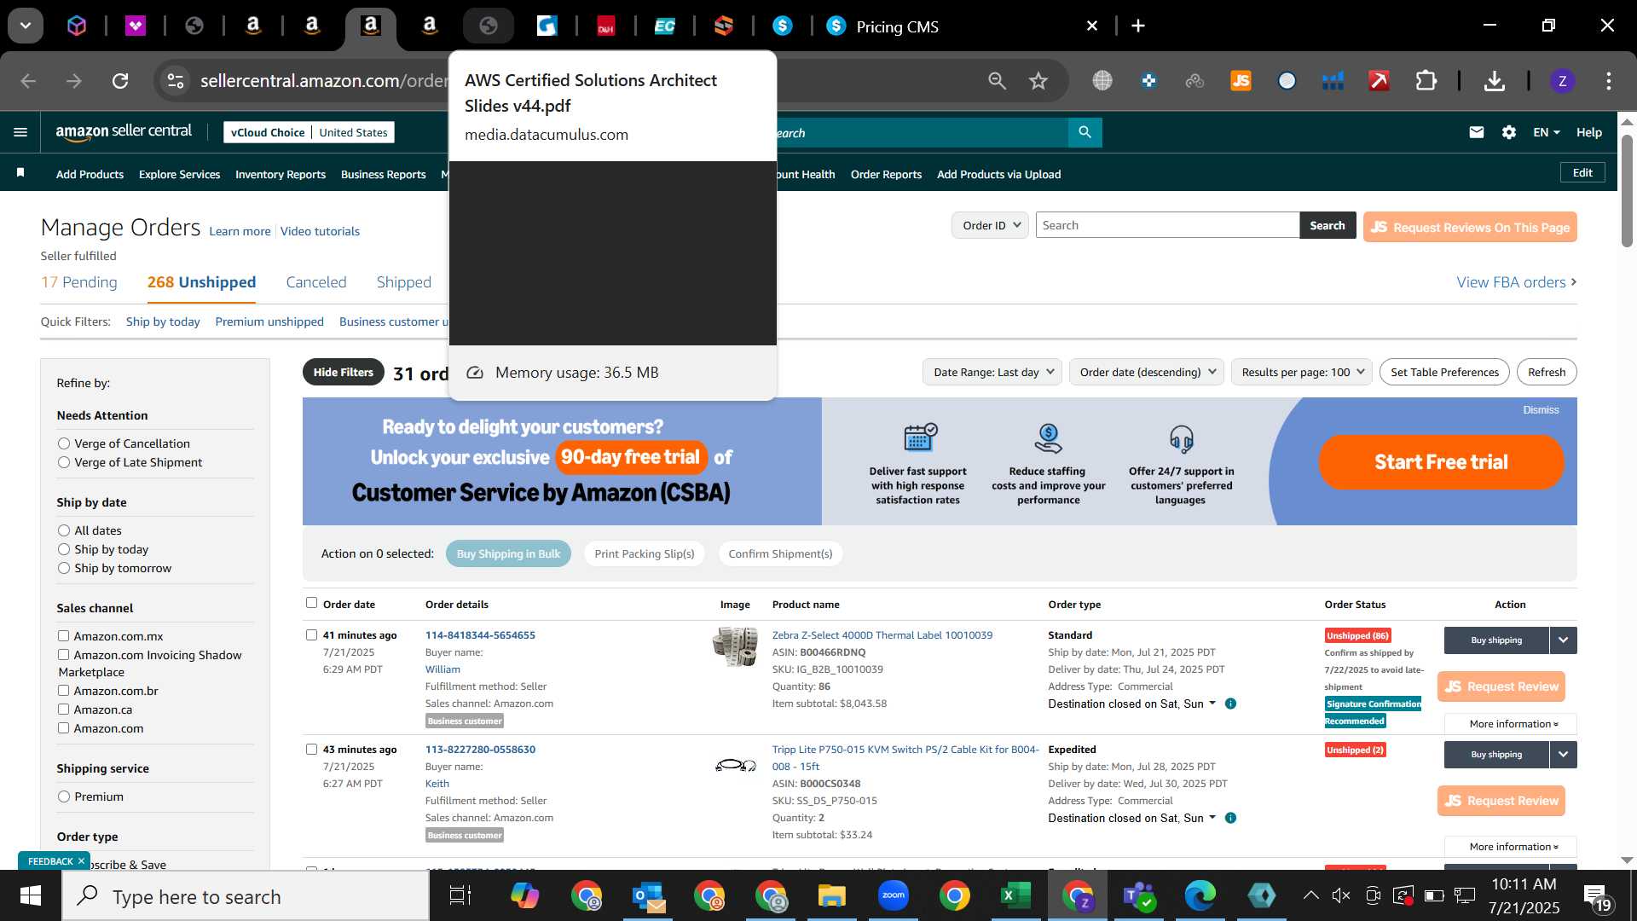The image size is (1637, 921).
Task: Reload the page with the browser refresh icon
Action: 120,81
